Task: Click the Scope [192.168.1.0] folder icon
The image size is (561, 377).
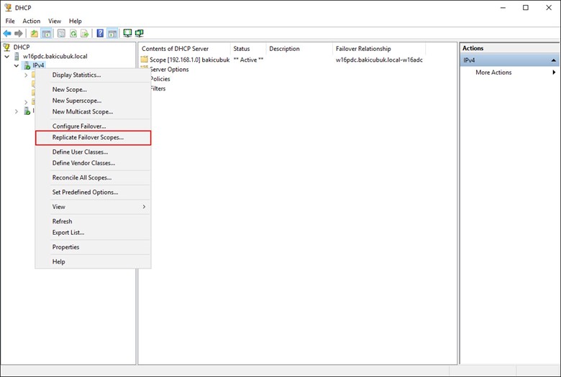Action: click(x=145, y=60)
